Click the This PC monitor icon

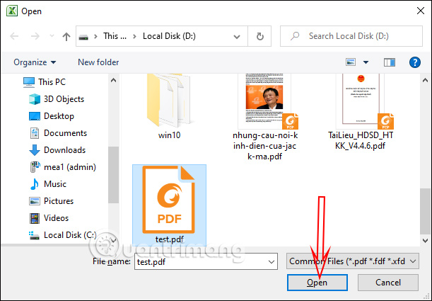coord(29,82)
